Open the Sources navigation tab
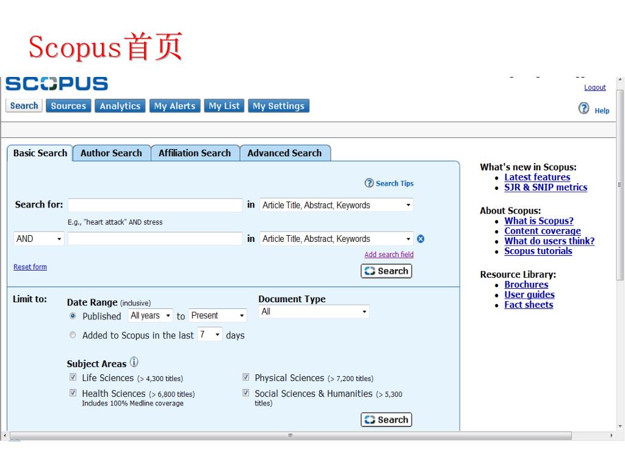Screen dimensions: 625x469 68,106
